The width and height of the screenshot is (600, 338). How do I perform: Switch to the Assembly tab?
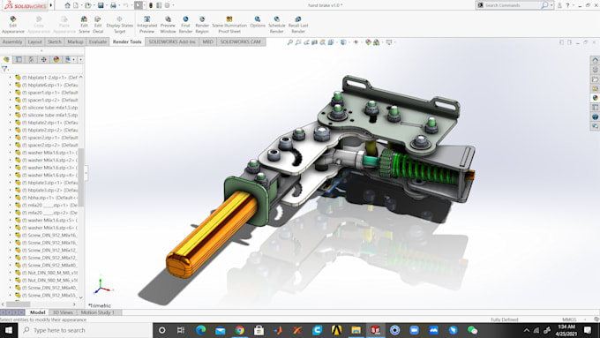(12, 41)
